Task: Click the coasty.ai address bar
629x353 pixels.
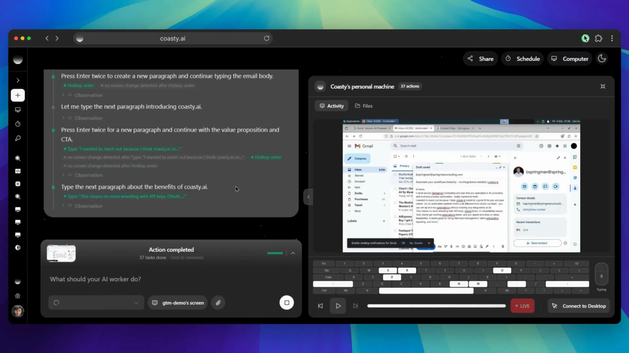Action: coord(173,38)
